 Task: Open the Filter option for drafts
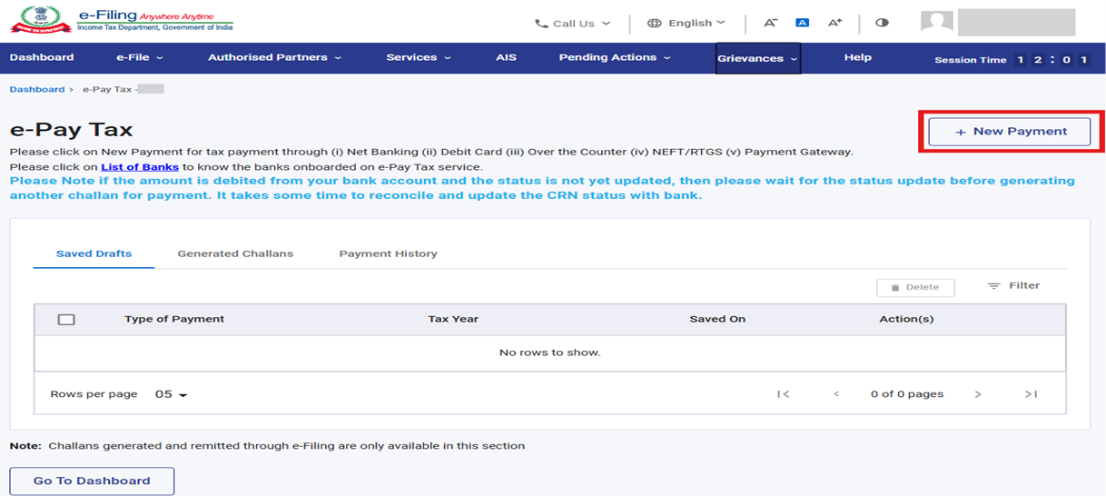pos(1013,286)
